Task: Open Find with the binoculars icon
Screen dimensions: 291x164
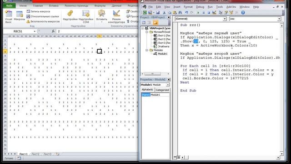Action: (x=180, y=13)
